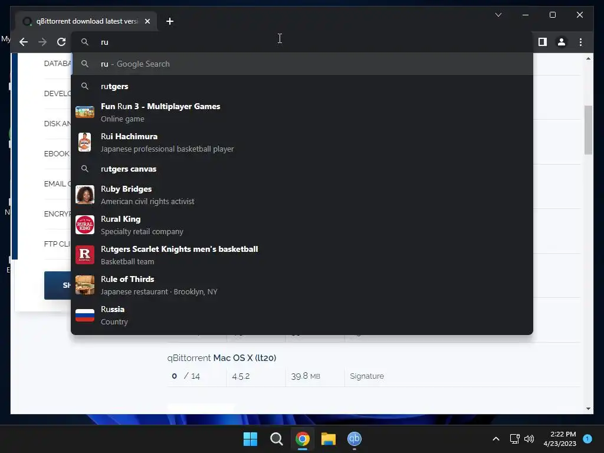The height and width of the screenshot is (453, 604).
Task: Click the Ruby Bridges portrait thumbnail
Action: [x=85, y=195]
